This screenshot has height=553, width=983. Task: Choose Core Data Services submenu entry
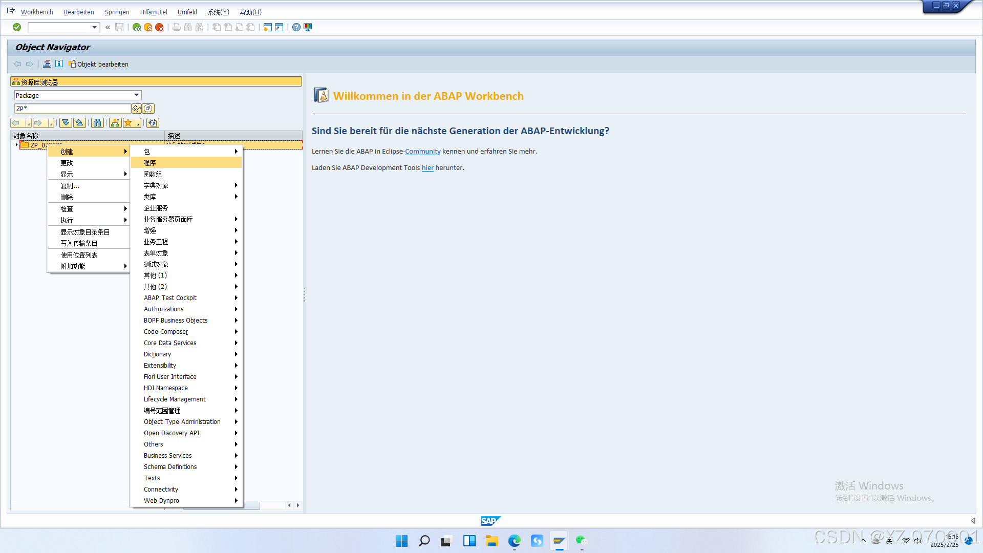point(170,343)
